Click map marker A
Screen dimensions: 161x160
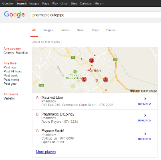tap(106, 80)
